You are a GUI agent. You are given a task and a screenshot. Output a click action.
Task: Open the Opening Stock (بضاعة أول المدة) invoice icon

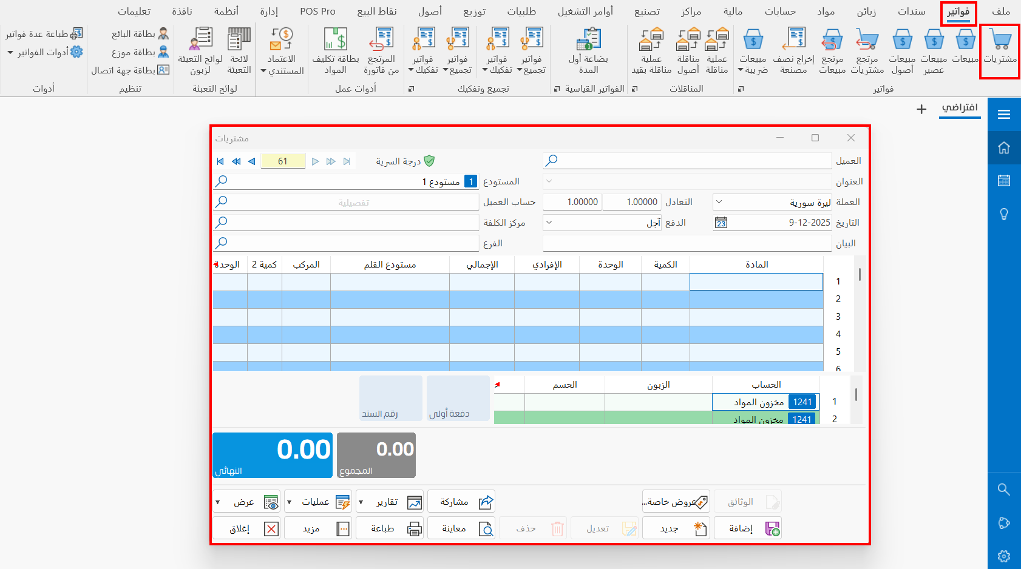pyautogui.click(x=588, y=39)
